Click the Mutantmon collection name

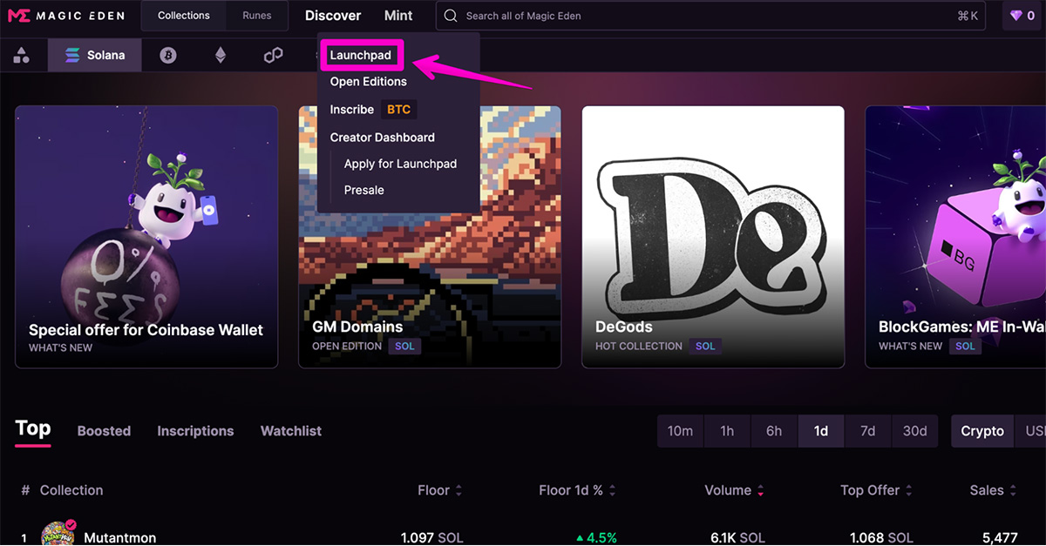pyautogui.click(x=121, y=538)
